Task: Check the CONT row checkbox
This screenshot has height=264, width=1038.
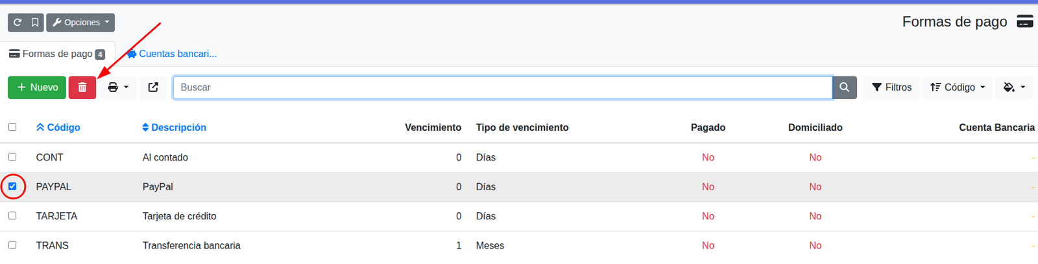Action: 12,157
